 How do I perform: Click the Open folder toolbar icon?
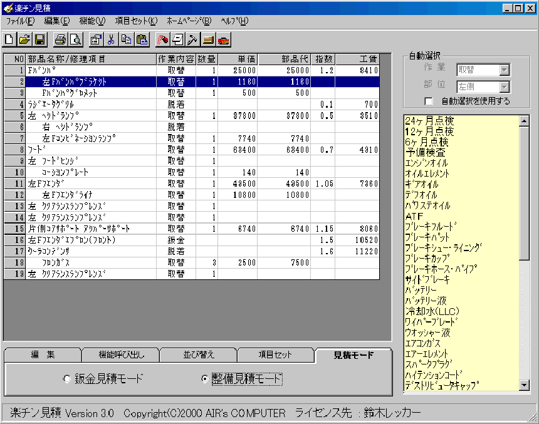pos(24,39)
